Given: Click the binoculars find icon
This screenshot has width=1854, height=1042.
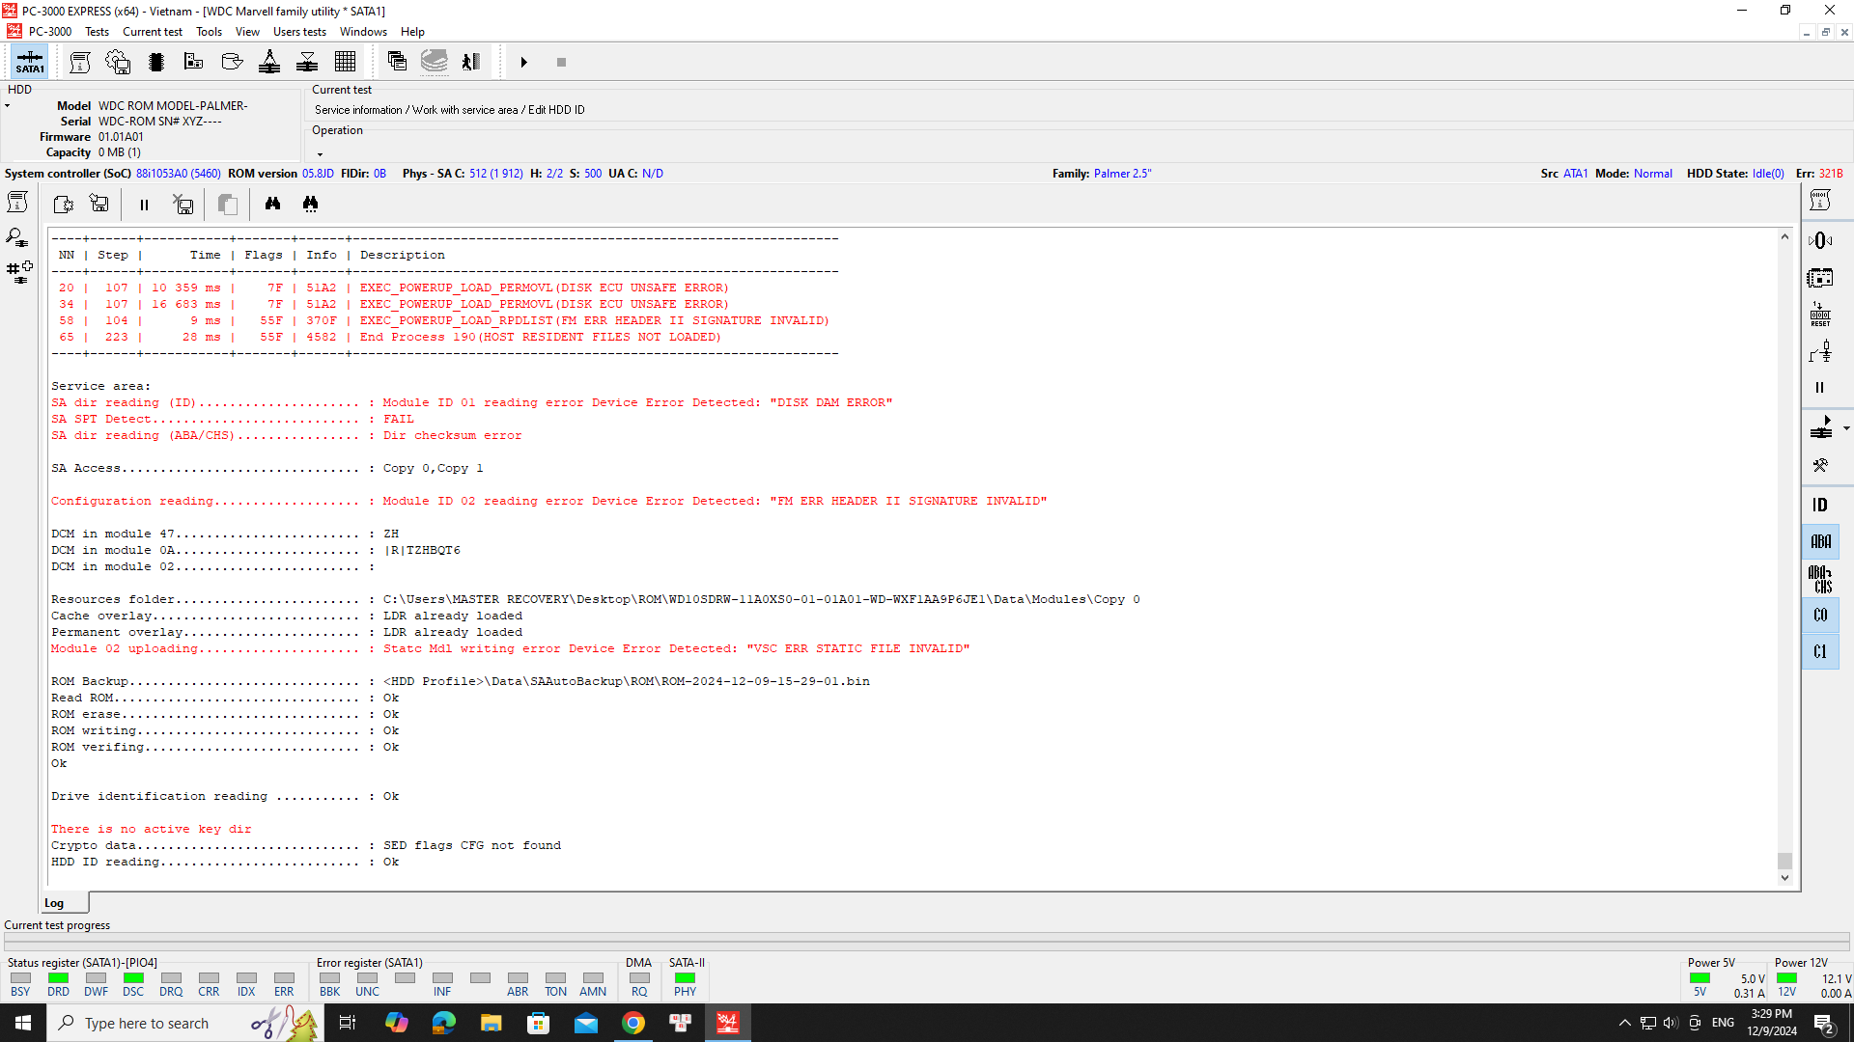Looking at the screenshot, I should pos(273,204).
